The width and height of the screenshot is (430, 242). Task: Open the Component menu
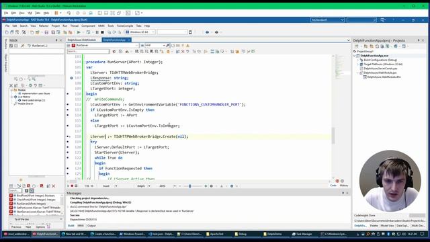[x=88, y=26]
